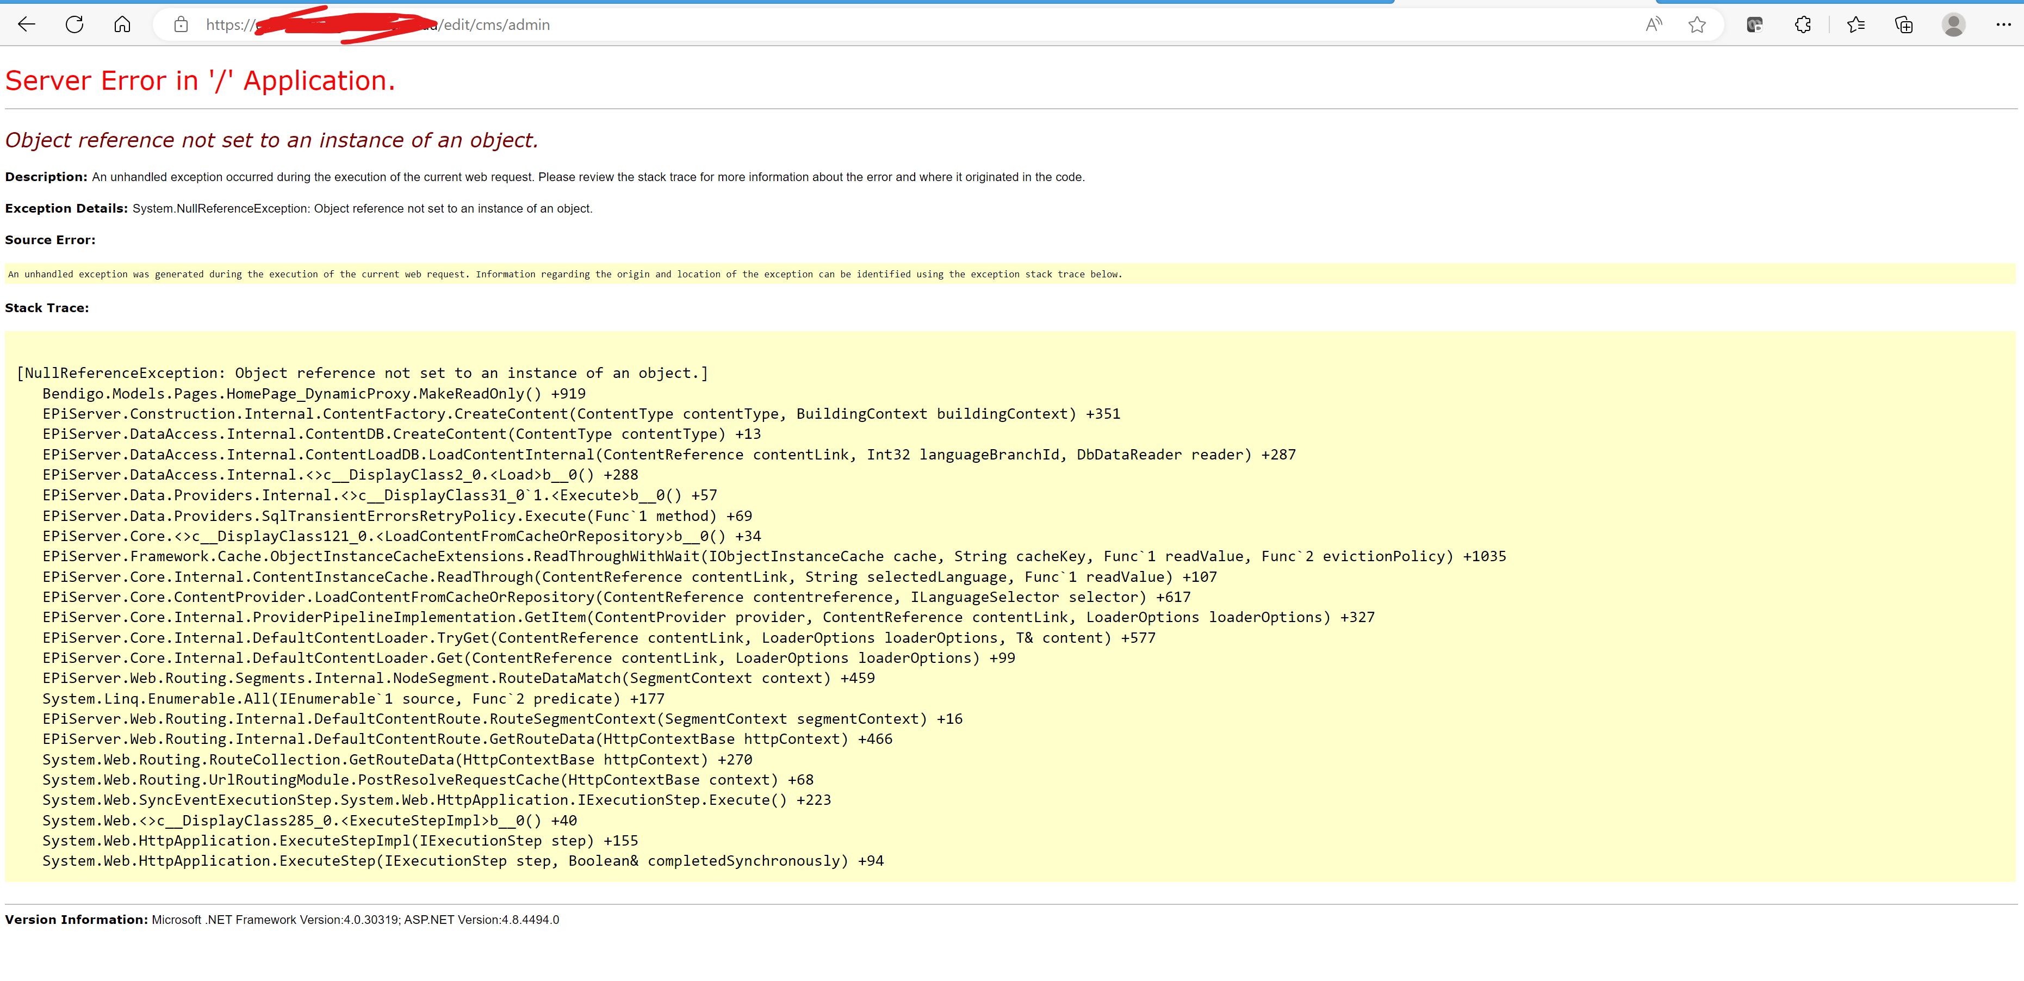Open the browser home page icon
The image size is (2024, 981).
pos(122,24)
